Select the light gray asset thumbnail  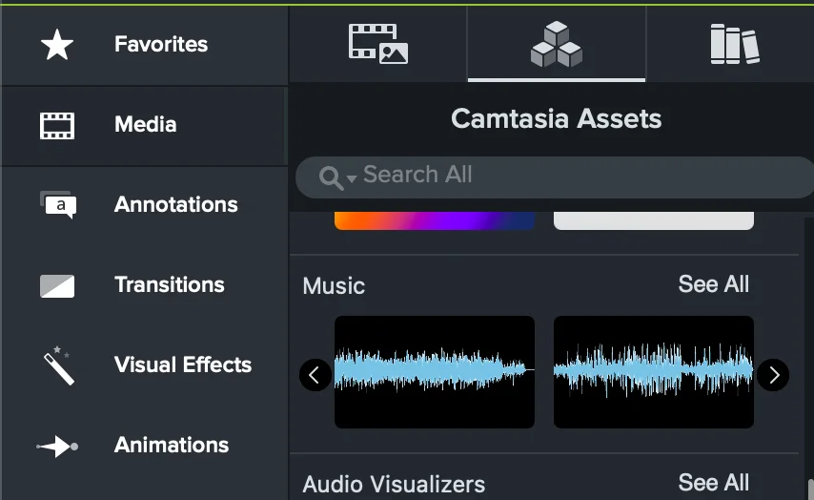[654, 220]
